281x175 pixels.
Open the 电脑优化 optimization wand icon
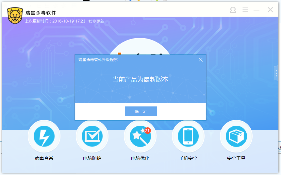coord(140,136)
